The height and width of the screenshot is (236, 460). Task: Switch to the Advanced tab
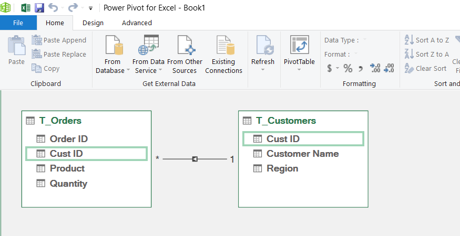[137, 23]
